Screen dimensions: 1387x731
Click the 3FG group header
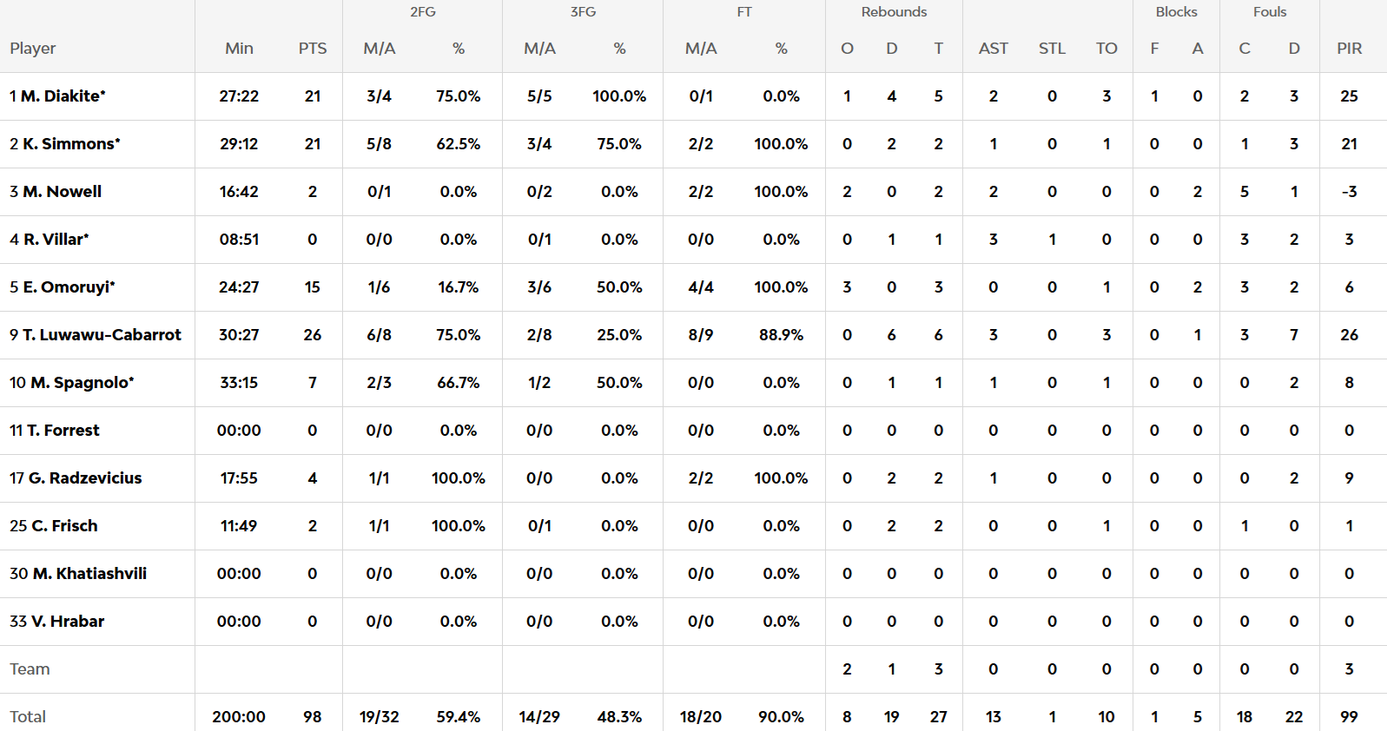click(x=583, y=12)
